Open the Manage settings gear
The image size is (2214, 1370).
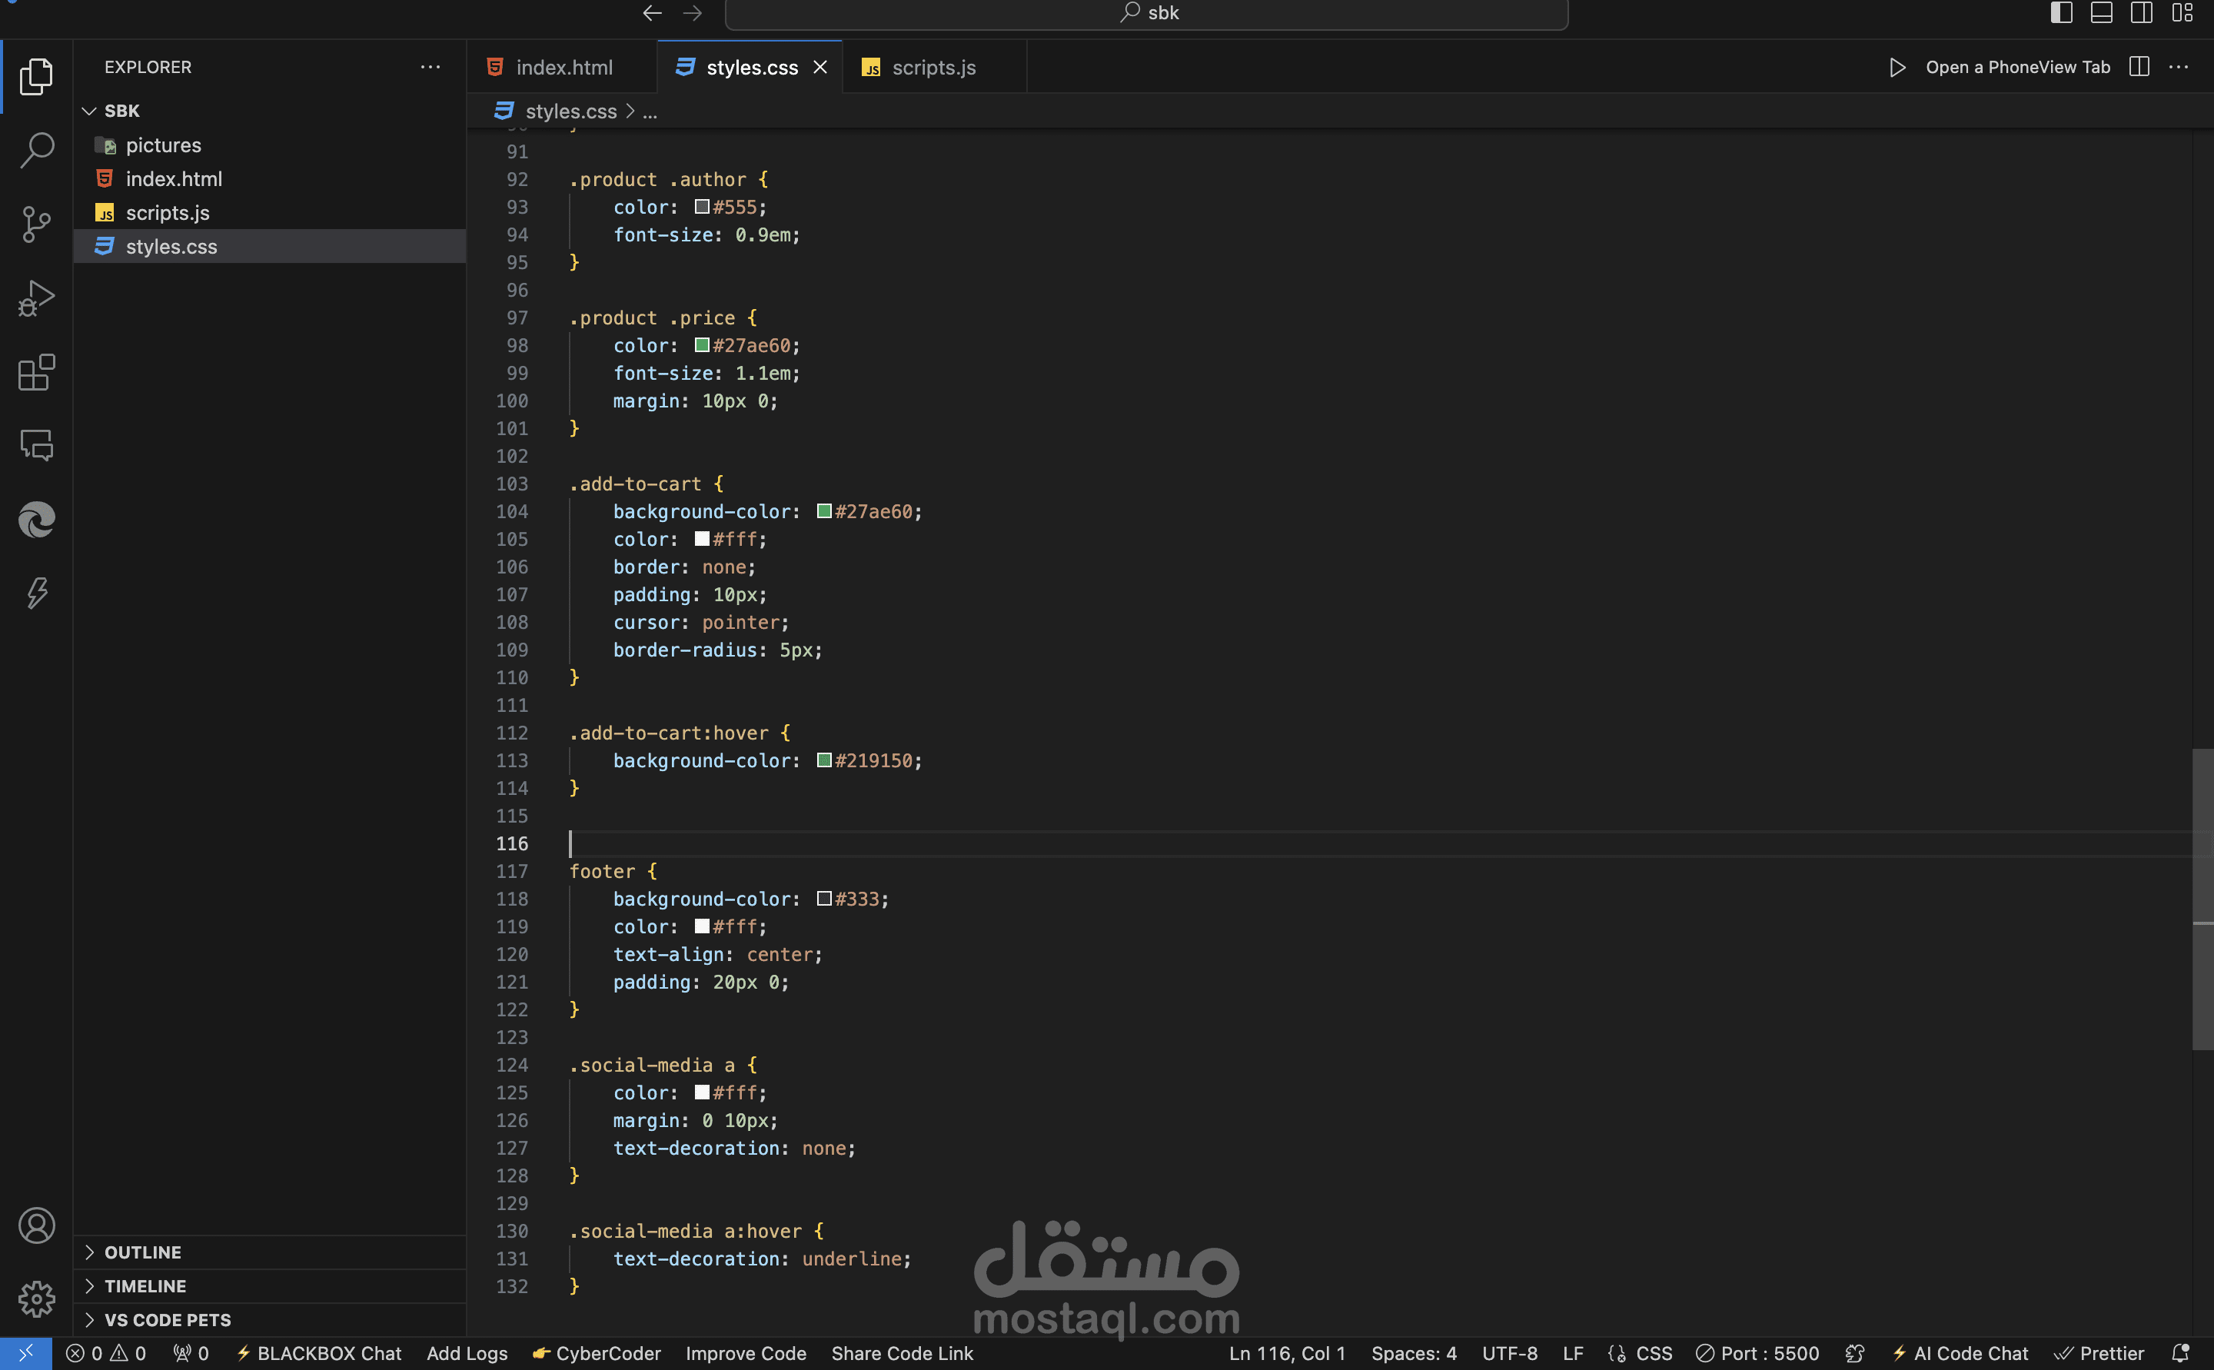point(36,1299)
